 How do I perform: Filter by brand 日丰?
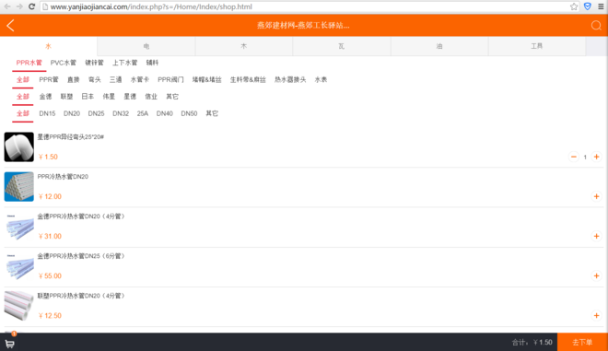[88, 97]
